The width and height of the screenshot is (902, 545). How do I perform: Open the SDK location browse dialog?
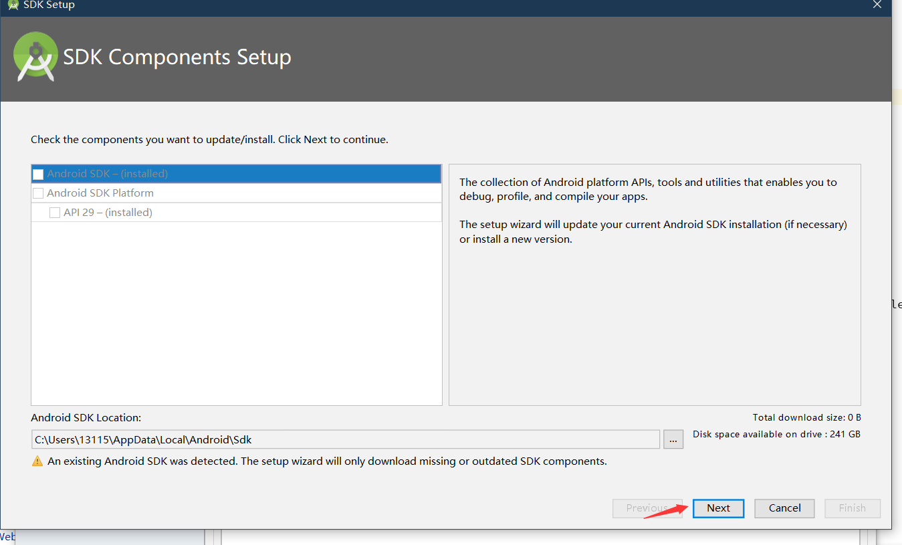coord(673,439)
